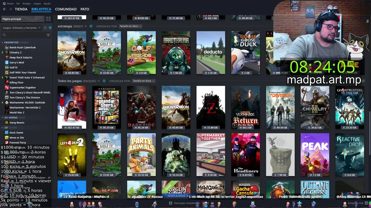
Task: Collapse the estrategia collection chevron
Action: pos(86,26)
